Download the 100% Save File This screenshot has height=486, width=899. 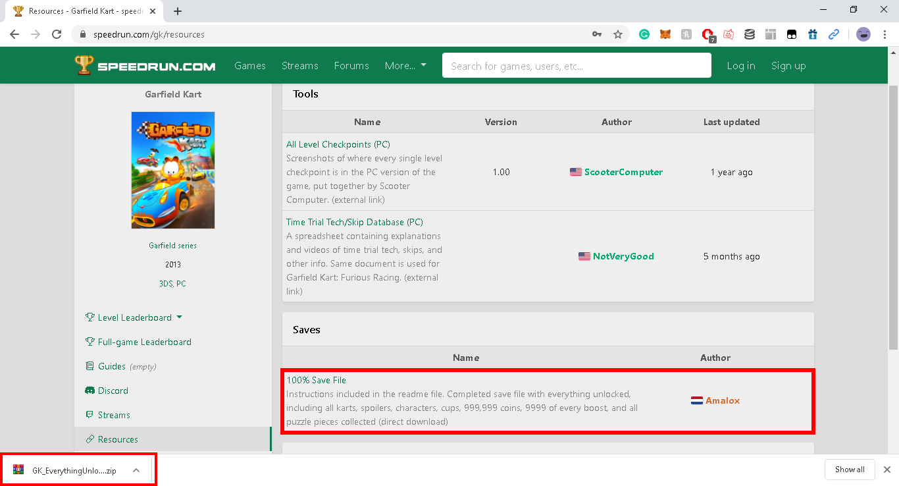click(x=316, y=380)
